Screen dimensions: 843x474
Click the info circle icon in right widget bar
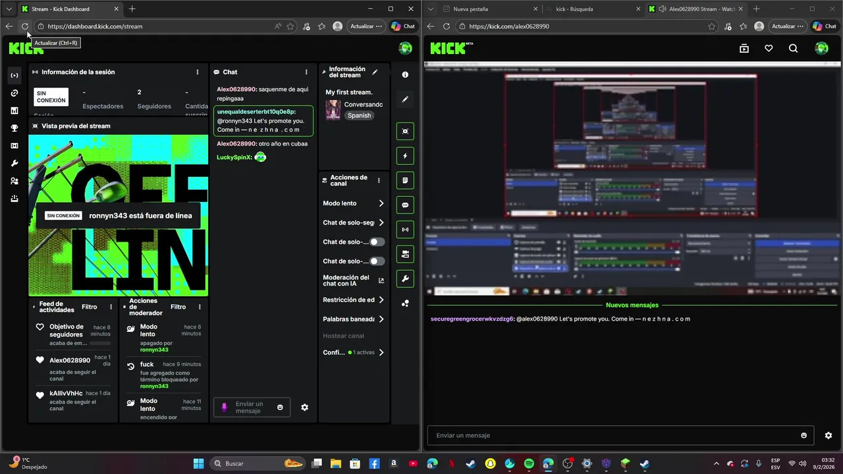pos(405,75)
